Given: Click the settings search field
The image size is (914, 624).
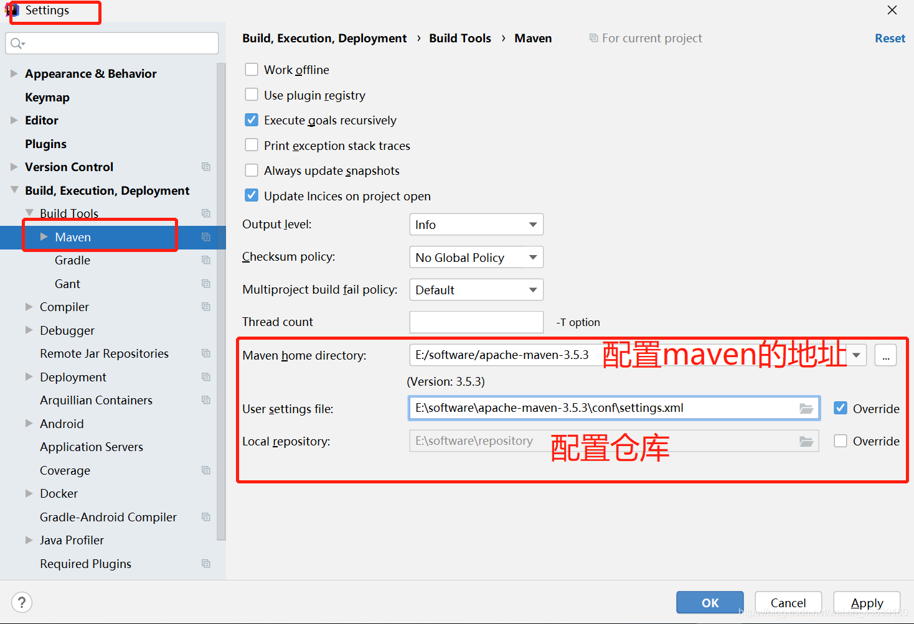Looking at the screenshot, I should coord(112,43).
